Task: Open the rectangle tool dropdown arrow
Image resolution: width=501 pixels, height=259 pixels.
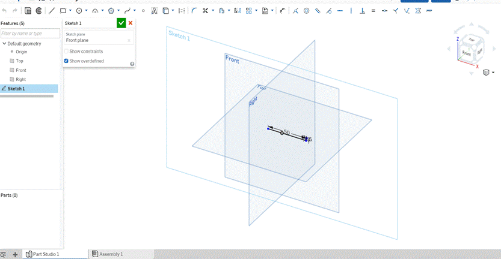Action: click(70, 11)
